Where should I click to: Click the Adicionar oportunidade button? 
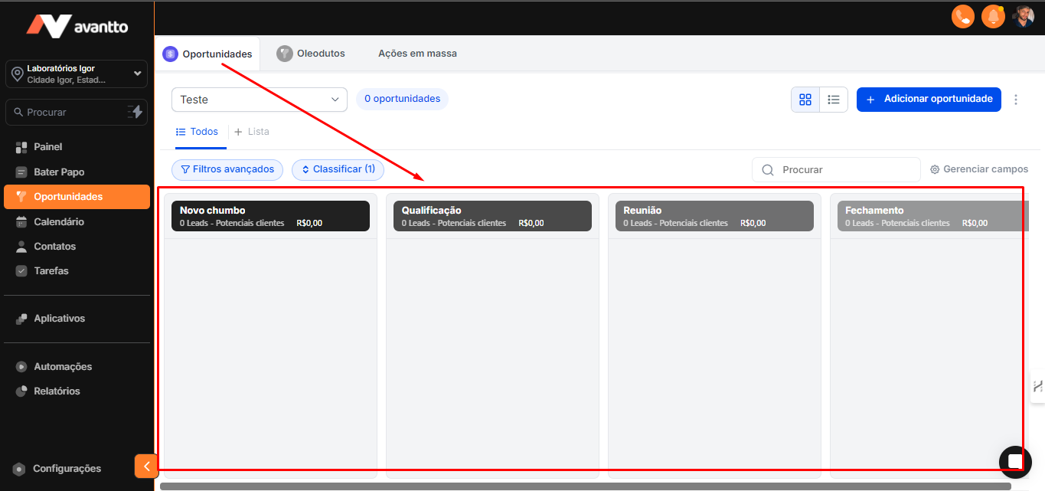pos(929,100)
